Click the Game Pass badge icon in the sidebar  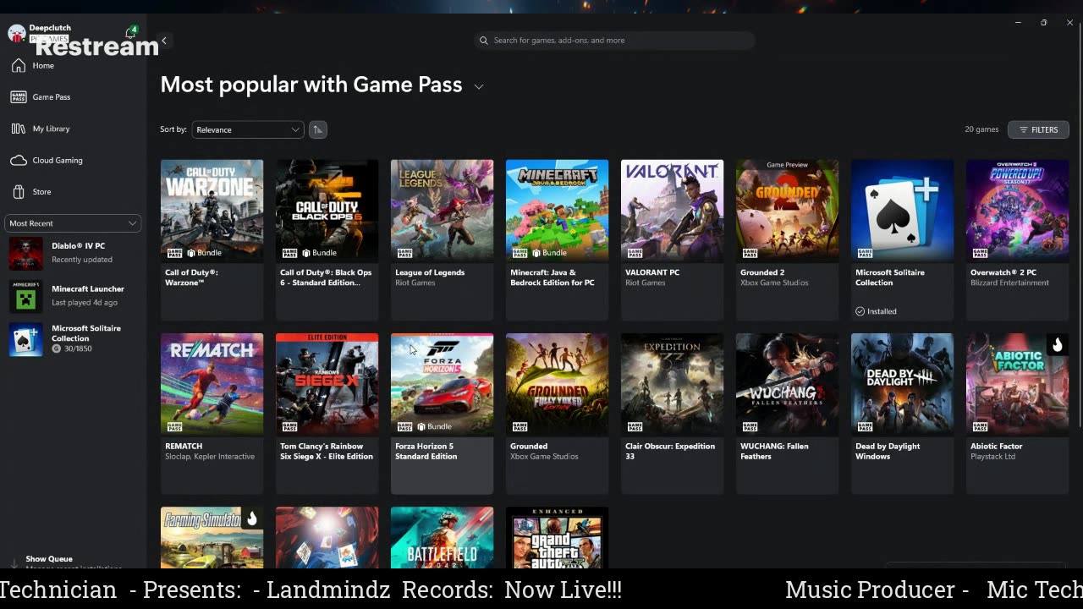[x=18, y=97]
